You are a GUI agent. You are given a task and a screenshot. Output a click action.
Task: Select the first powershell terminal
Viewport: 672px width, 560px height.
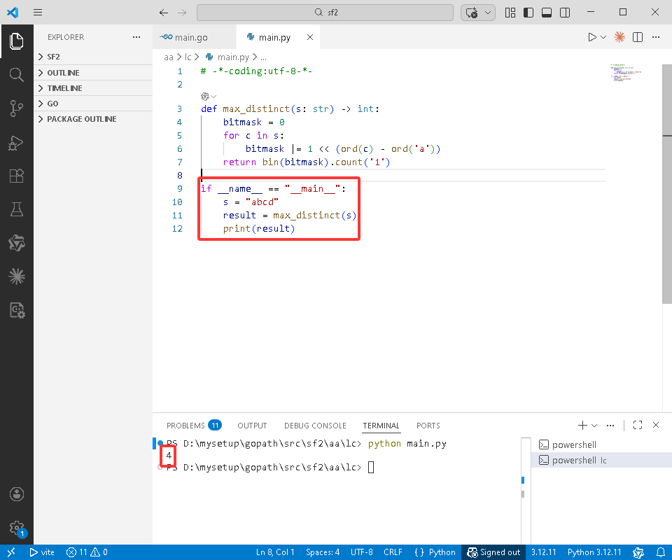(601, 444)
